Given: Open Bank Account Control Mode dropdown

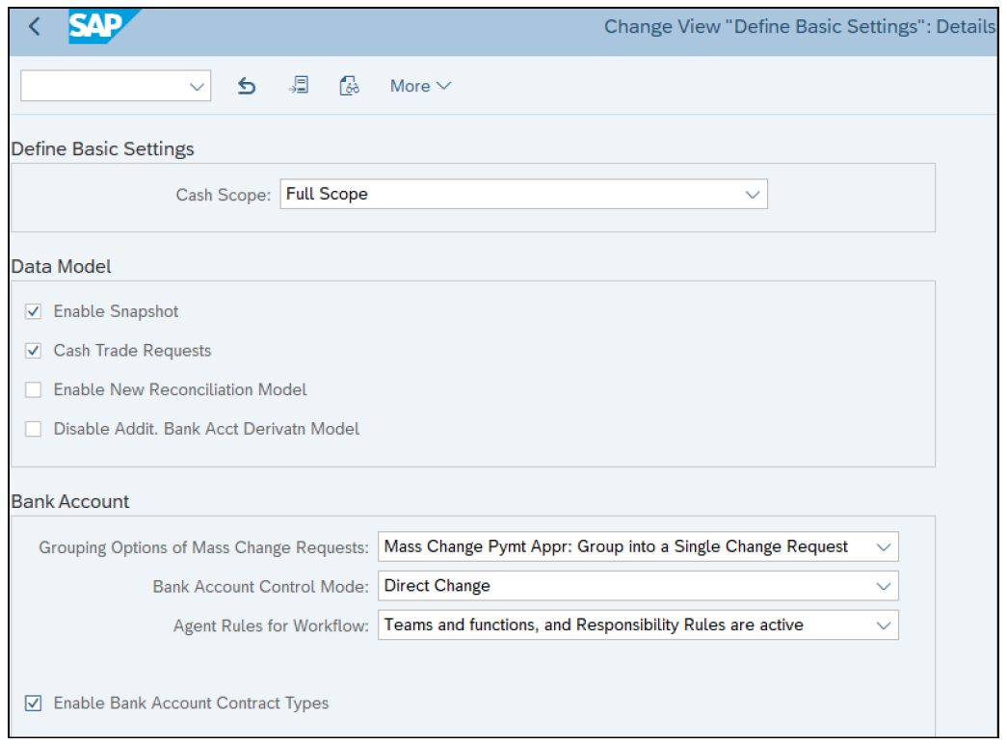Looking at the screenshot, I should (x=883, y=586).
